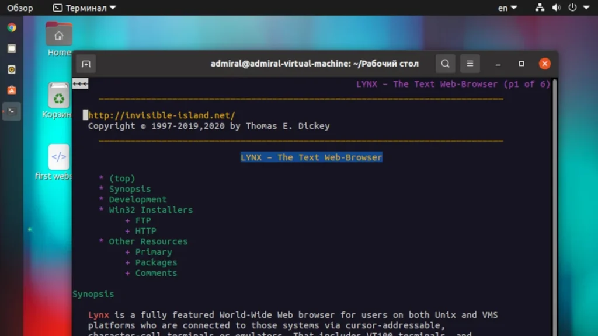
Task: Go to the Synopsis link in contents
Action: pyautogui.click(x=130, y=189)
